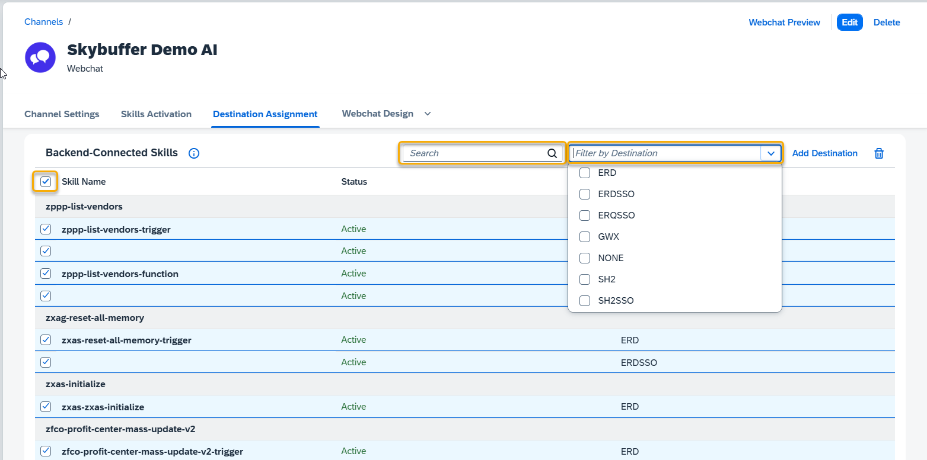Toggle the select-all Skill Name checkbox
The height and width of the screenshot is (460, 927).
pyautogui.click(x=46, y=182)
